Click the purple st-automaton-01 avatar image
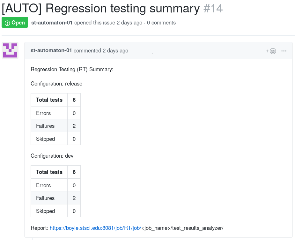The image size is (295, 240). point(10,50)
